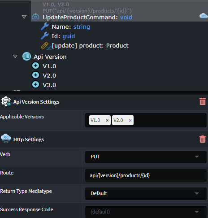Image resolution: width=208 pixels, height=218 pixels.
Task: Click the UpdateProductCommand command icon
Action: (x=36, y=17)
